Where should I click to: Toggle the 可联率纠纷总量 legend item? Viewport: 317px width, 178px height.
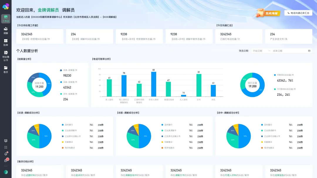click(x=285, y=75)
